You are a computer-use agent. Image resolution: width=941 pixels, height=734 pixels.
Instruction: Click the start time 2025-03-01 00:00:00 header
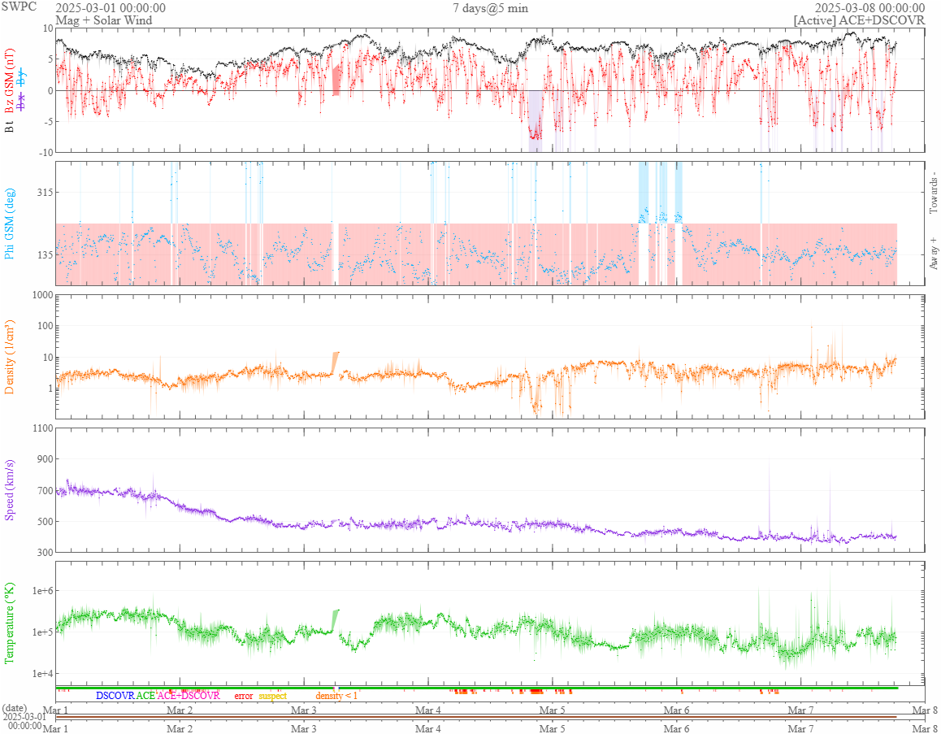point(111,8)
